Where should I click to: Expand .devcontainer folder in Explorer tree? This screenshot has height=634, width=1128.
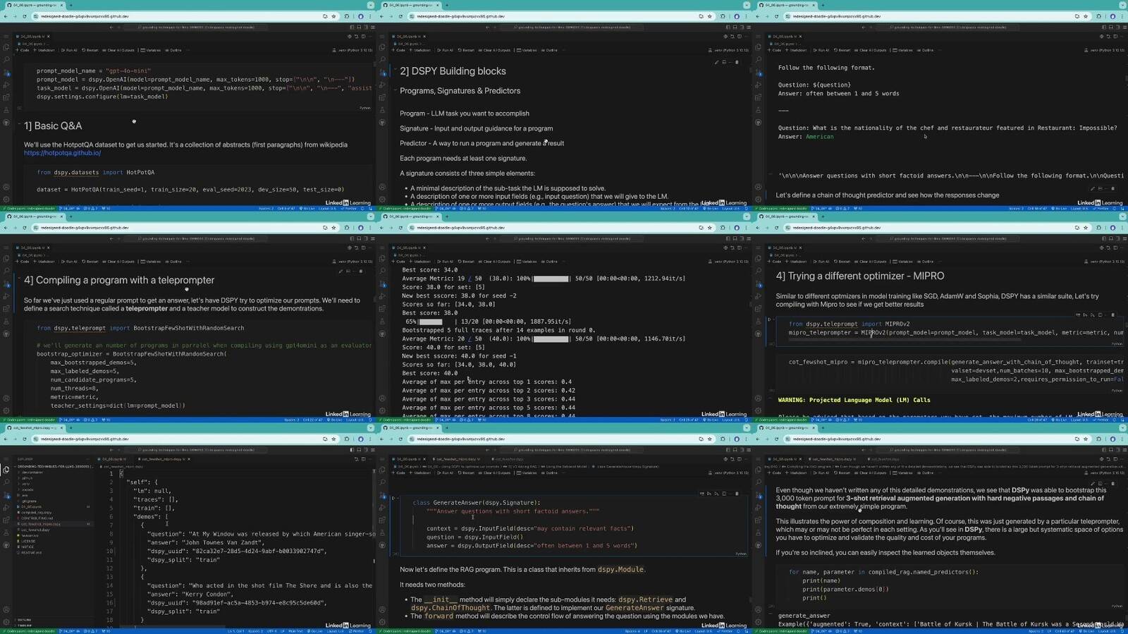point(32,473)
